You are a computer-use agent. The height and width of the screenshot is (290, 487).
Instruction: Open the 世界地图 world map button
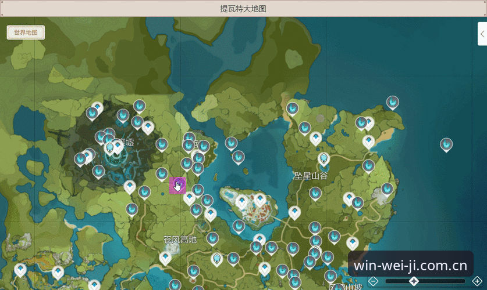coord(26,32)
